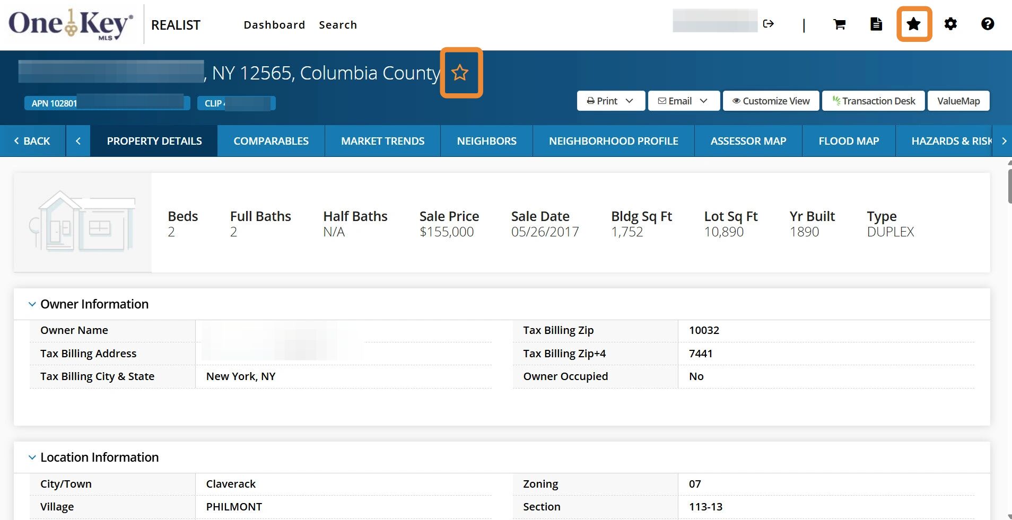Image resolution: width=1012 pixels, height=520 pixels.
Task: Click the CLIP badge
Action: (x=237, y=103)
